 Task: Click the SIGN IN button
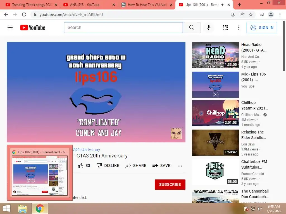262,28
